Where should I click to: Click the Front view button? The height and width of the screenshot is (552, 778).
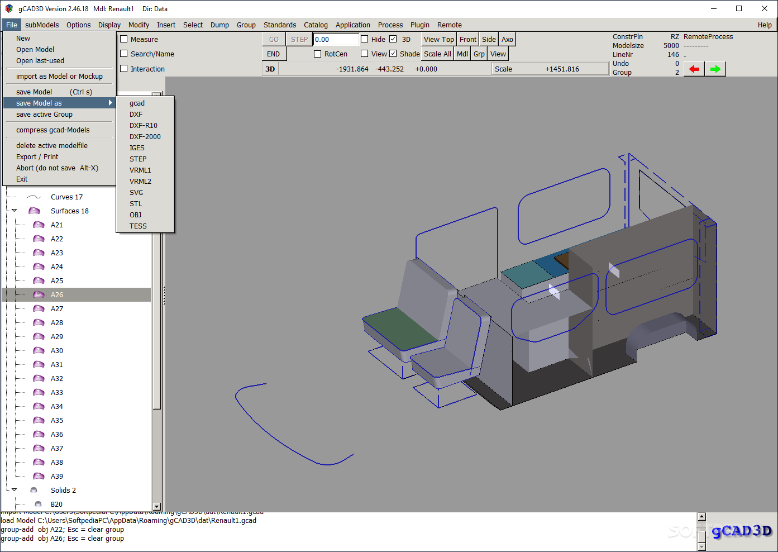[x=468, y=39]
